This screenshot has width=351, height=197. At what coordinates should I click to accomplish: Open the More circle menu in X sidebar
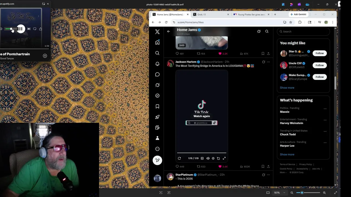[157, 149]
